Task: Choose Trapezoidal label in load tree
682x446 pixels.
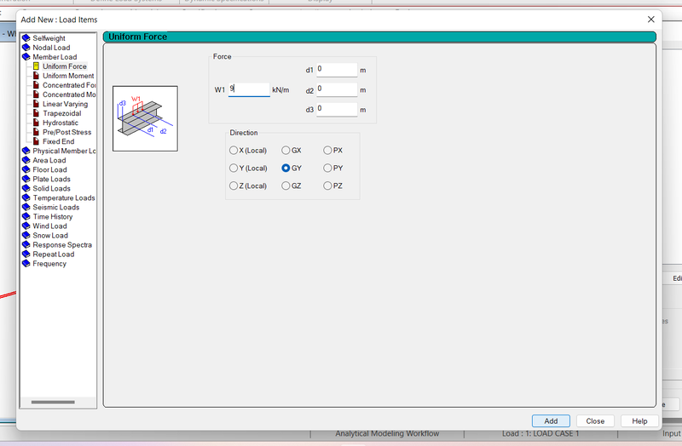Action: (x=61, y=113)
